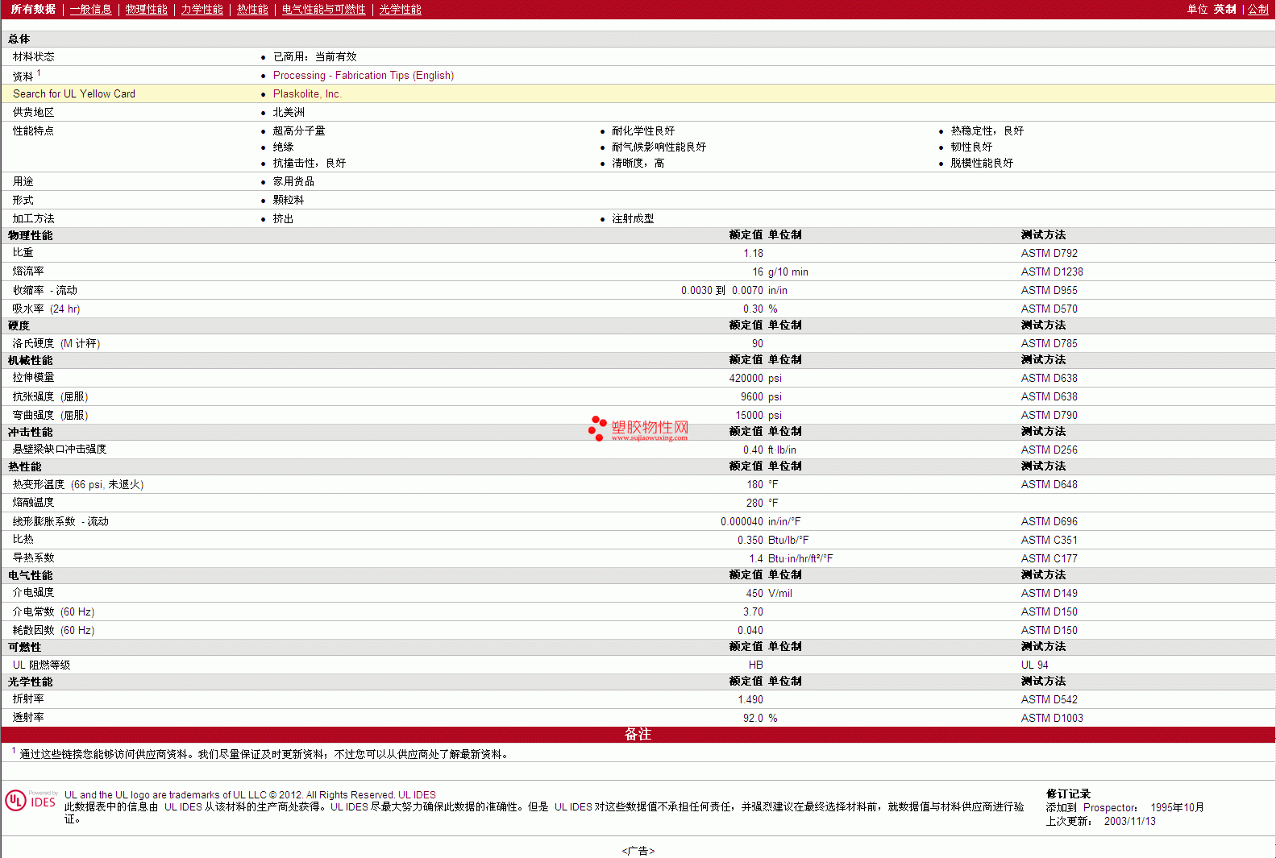Click the Search for UL Yellow Card label
Viewport: 1276px width, 858px height.
click(x=74, y=94)
